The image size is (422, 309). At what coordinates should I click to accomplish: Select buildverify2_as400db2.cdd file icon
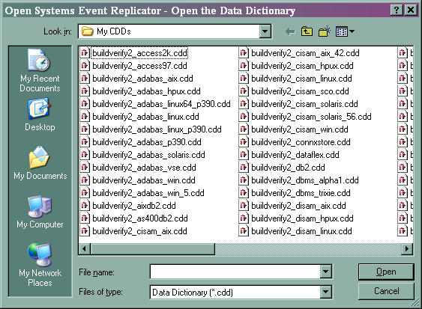(x=85, y=218)
